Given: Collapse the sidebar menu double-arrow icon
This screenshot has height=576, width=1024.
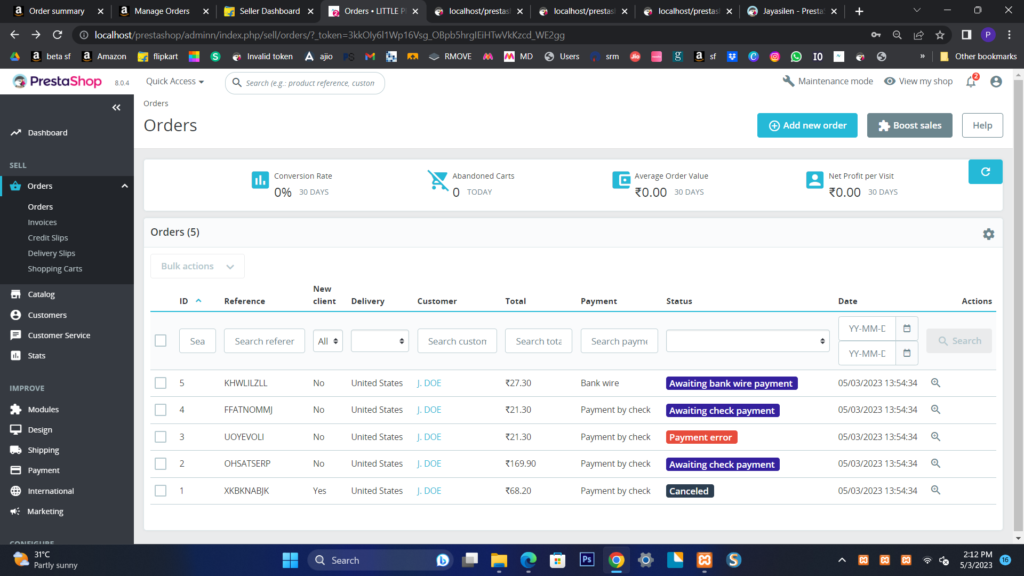Looking at the screenshot, I should tap(116, 108).
